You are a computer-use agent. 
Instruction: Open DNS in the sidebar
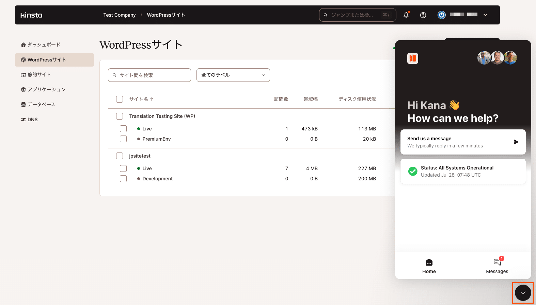click(x=54, y=120)
